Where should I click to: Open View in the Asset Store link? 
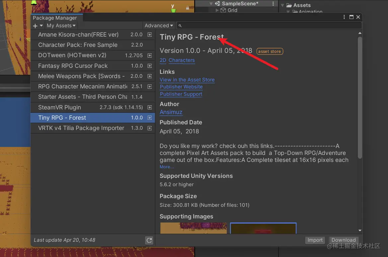click(x=187, y=80)
